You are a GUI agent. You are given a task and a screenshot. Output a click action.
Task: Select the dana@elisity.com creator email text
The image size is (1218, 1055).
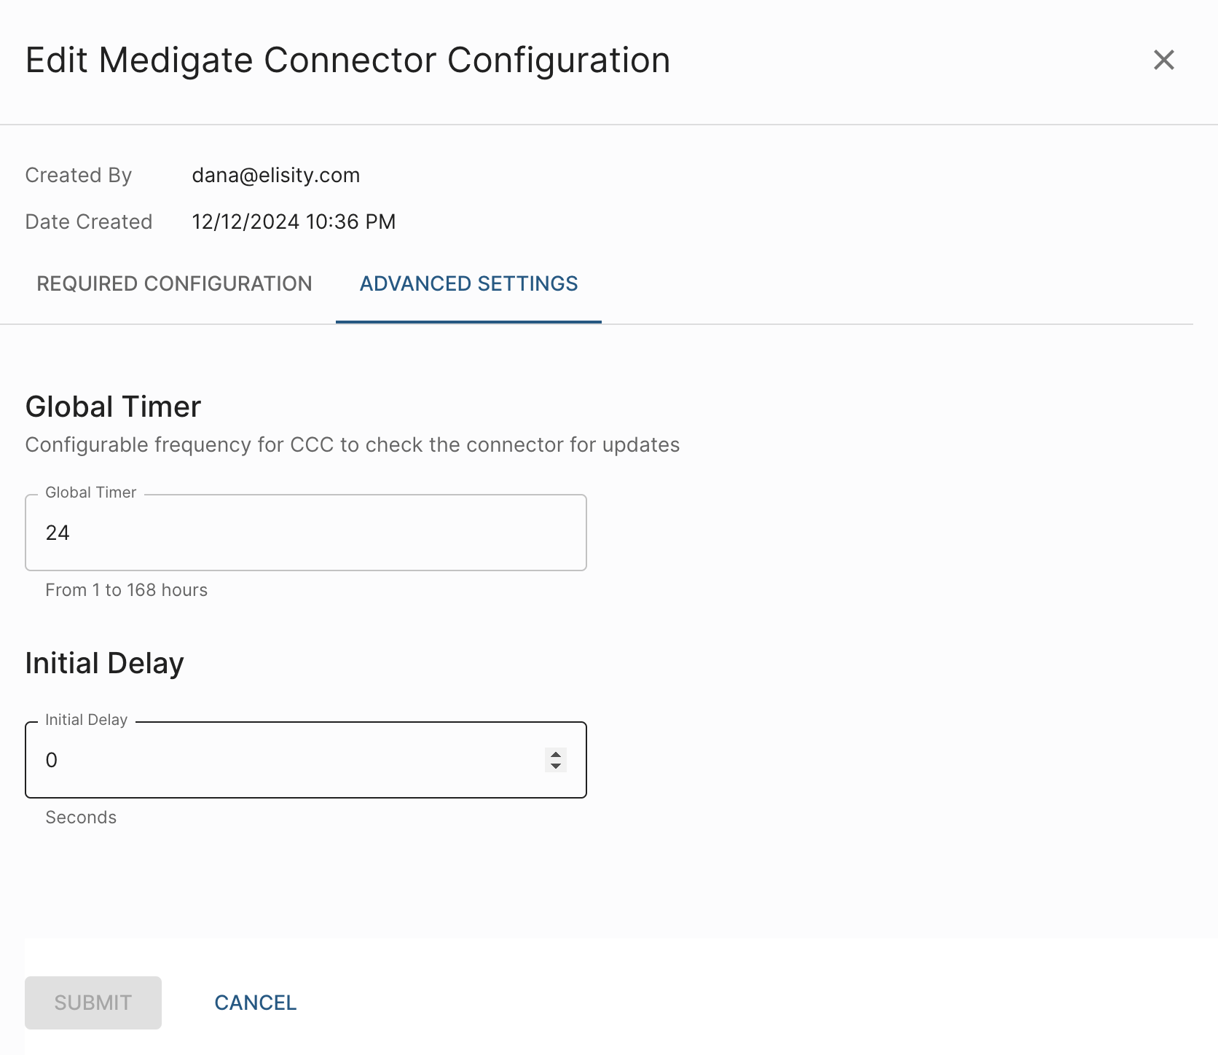click(x=276, y=175)
